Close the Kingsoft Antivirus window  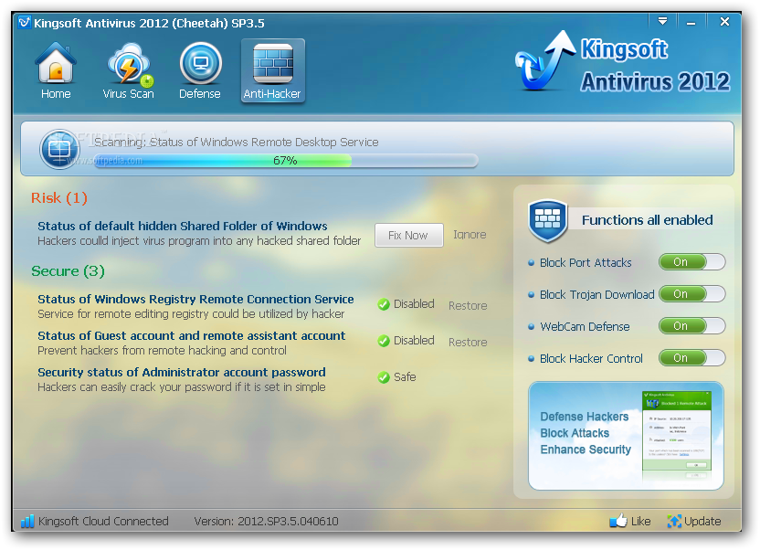724,21
